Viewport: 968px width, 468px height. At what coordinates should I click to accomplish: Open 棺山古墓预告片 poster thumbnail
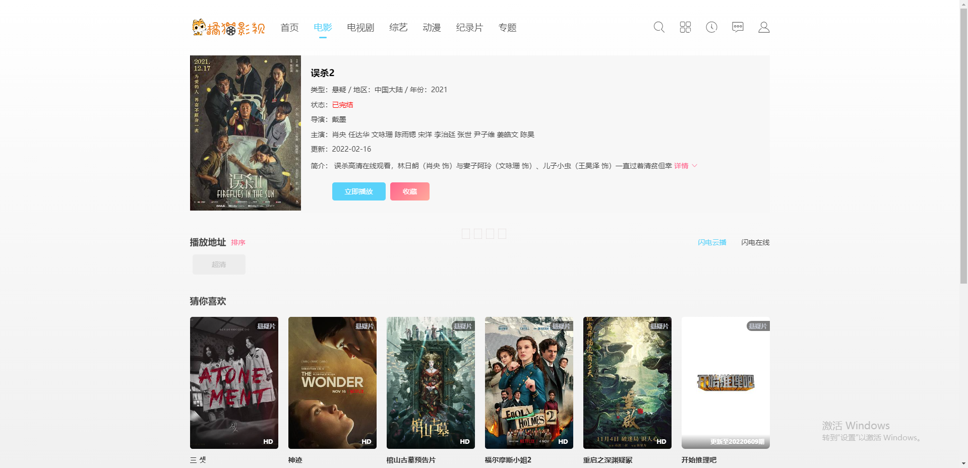pos(431,383)
